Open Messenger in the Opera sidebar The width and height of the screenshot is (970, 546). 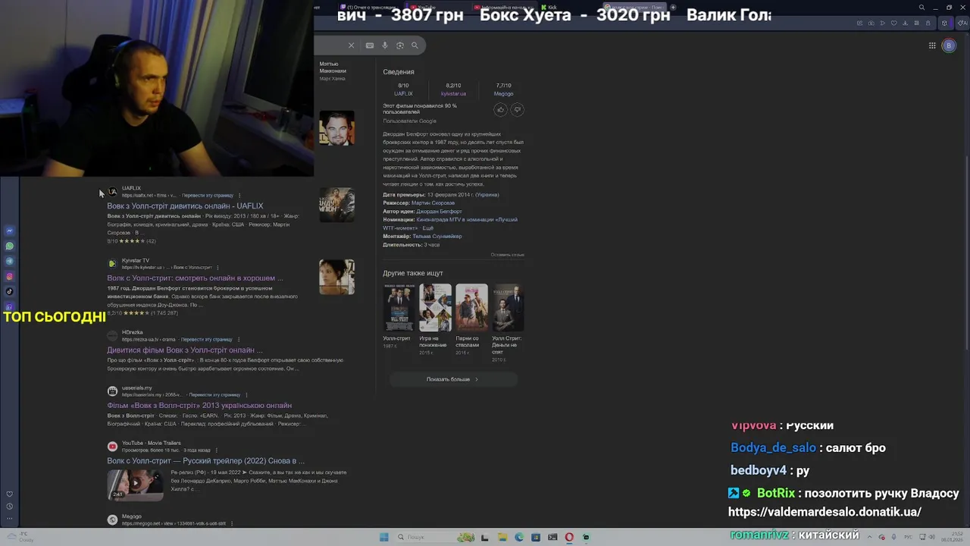pos(10,231)
